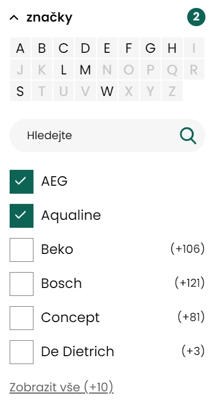Click the magnifying glass search icon
This screenshot has height=405, width=223.
click(x=188, y=136)
